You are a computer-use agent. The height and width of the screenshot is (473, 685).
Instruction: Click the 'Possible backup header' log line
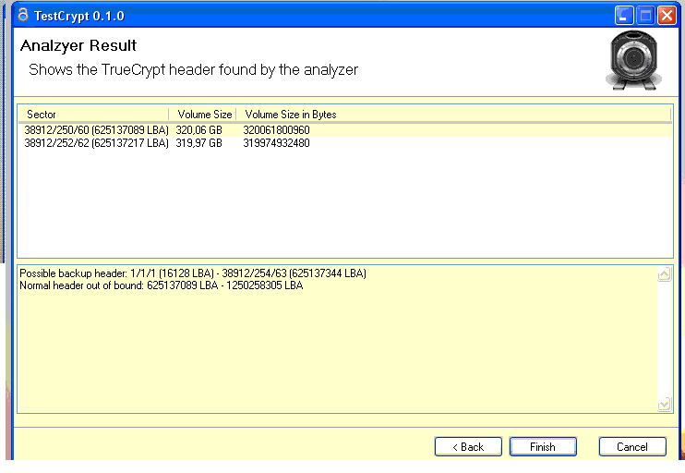point(193,273)
